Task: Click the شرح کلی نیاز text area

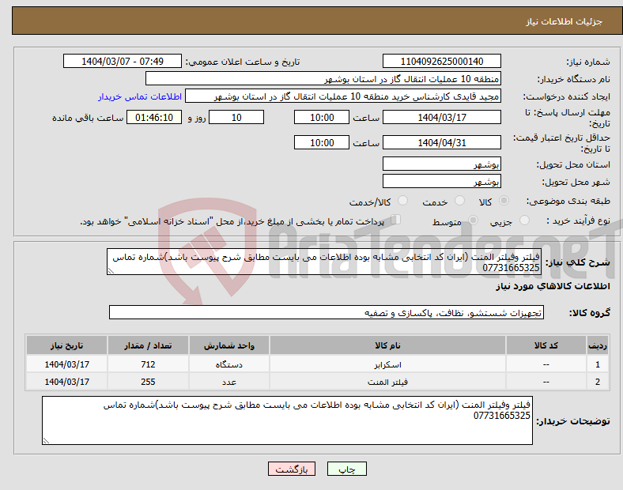Action: point(324,262)
